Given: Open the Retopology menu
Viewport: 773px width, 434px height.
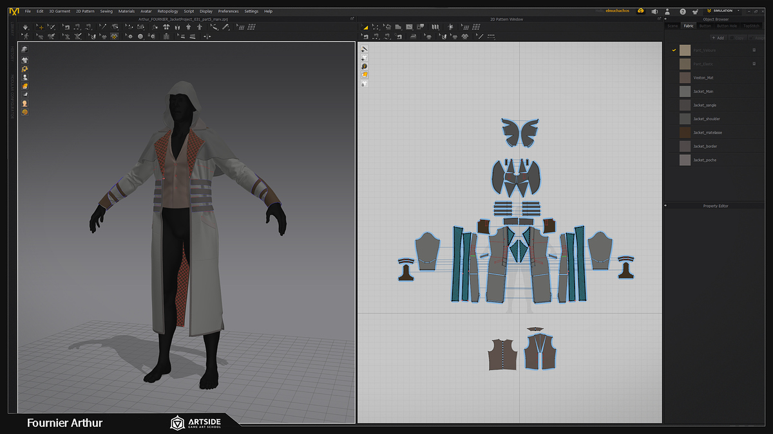Looking at the screenshot, I should tap(168, 11).
